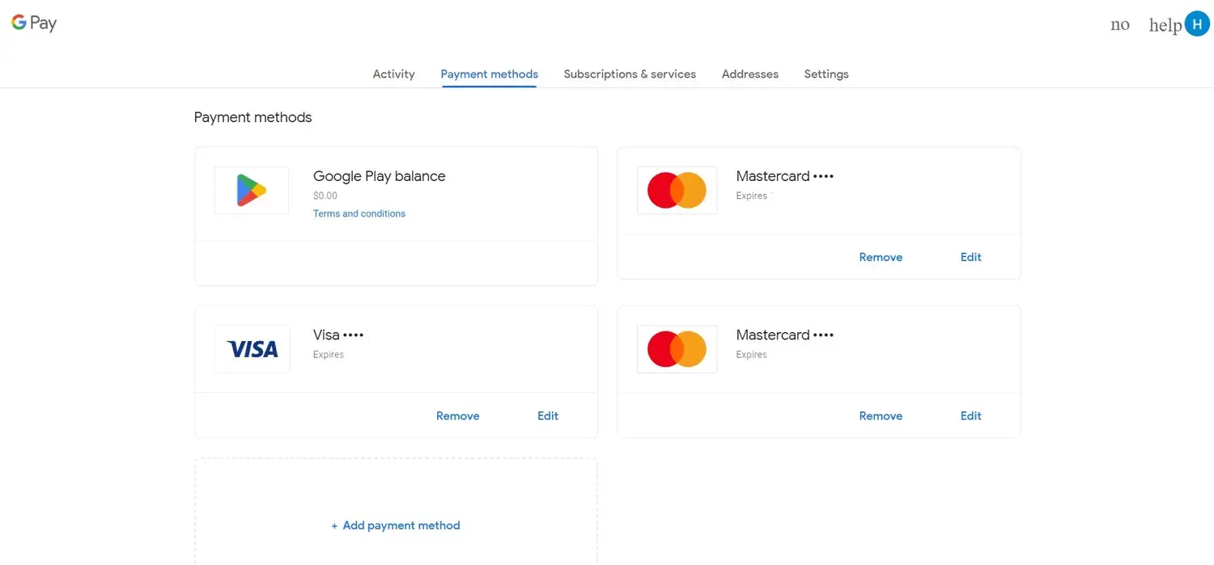Remove the Visa card
This screenshot has width=1214, height=565.
coord(458,415)
